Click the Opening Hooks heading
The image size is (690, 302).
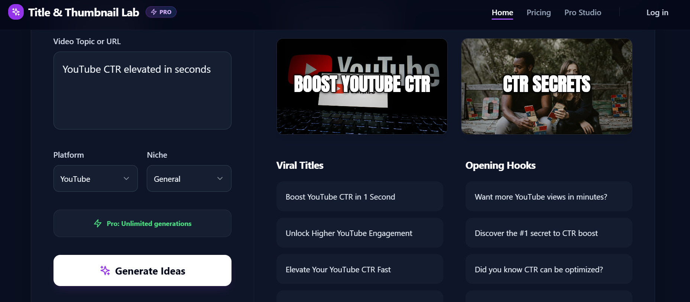[501, 165]
